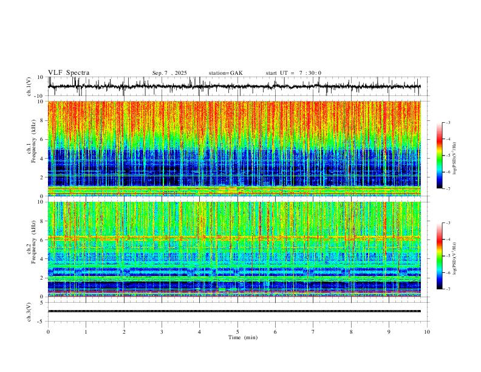Click the "start UT = 7 :30: 0" label
The height and width of the screenshot is (372, 481).
tap(293, 73)
